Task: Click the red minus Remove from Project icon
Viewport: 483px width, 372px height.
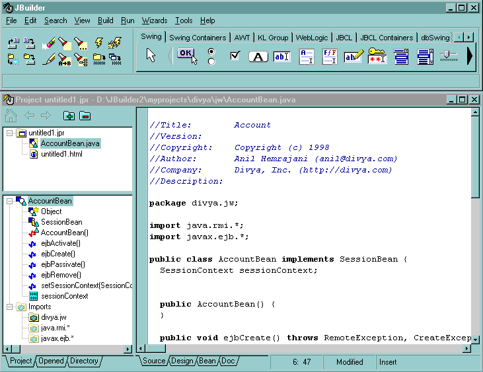Action: (x=85, y=116)
